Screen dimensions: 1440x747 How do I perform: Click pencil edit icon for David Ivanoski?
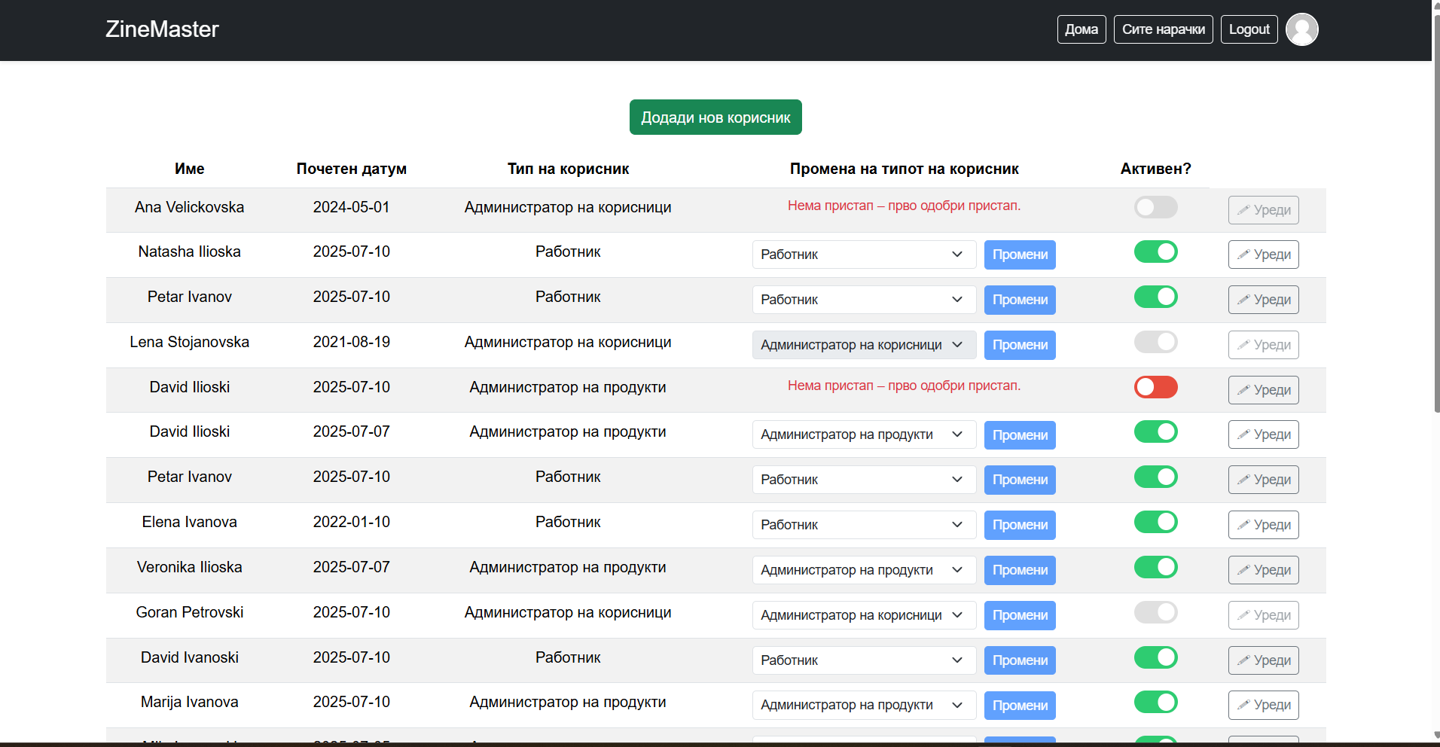pyautogui.click(x=1243, y=660)
